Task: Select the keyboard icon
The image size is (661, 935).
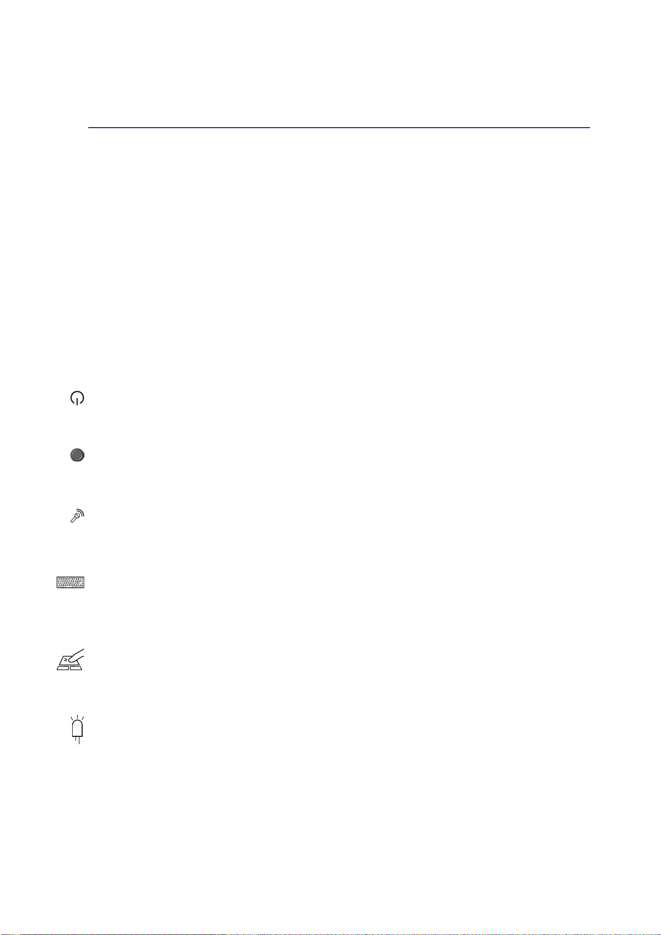Action: [70, 582]
